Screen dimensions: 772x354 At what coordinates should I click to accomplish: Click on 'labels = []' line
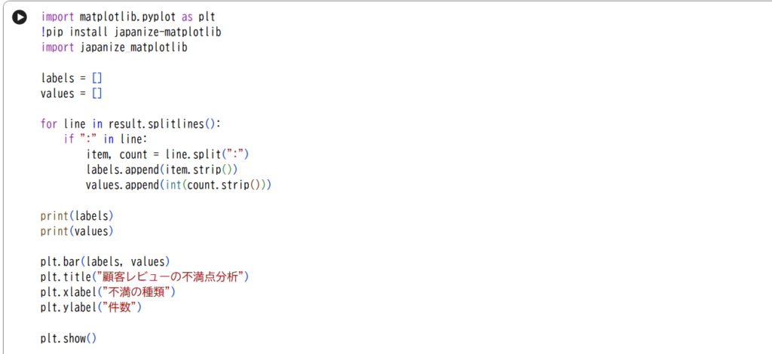point(71,78)
